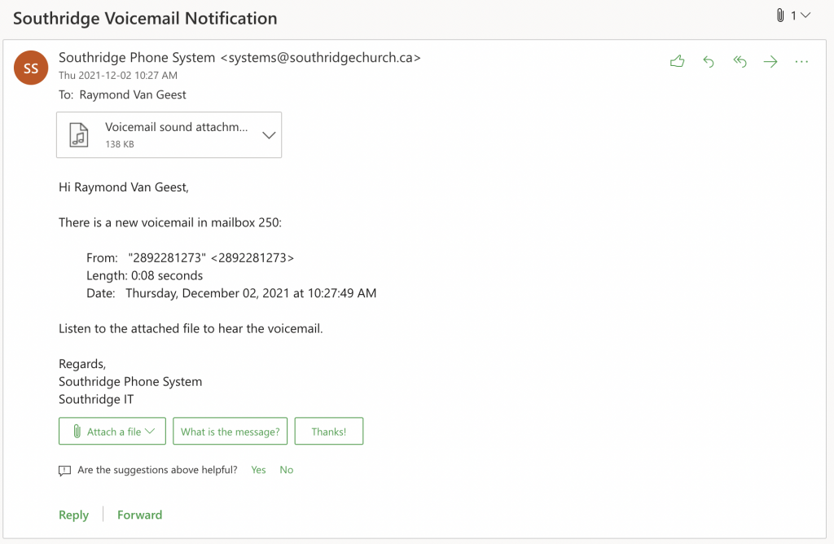The height and width of the screenshot is (544, 834).
Task: Click the suggestions feedback speech-bubble icon
Action: click(65, 471)
